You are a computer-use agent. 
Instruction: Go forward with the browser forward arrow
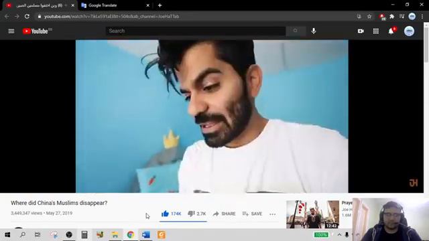tap(17, 16)
